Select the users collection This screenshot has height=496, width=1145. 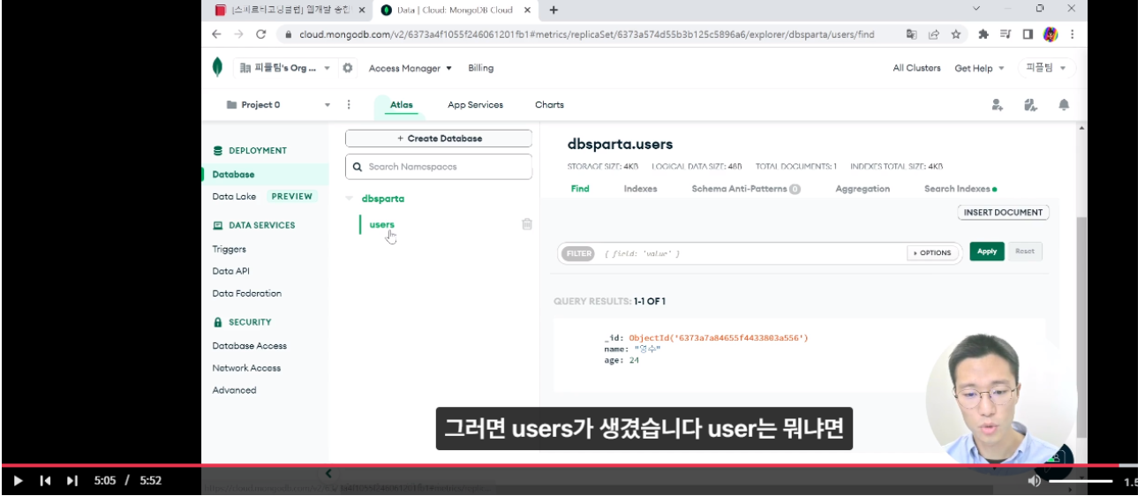(381, 224)
